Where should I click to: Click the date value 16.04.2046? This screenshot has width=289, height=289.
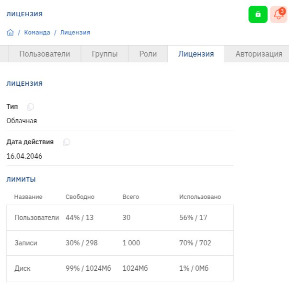[x=24, y=156]
